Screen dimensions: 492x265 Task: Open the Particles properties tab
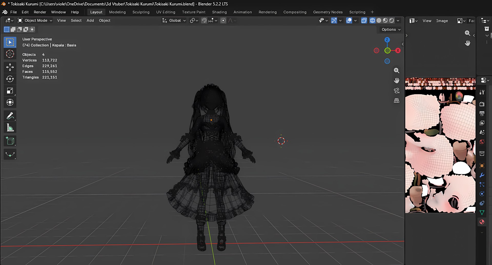[482, 184]
